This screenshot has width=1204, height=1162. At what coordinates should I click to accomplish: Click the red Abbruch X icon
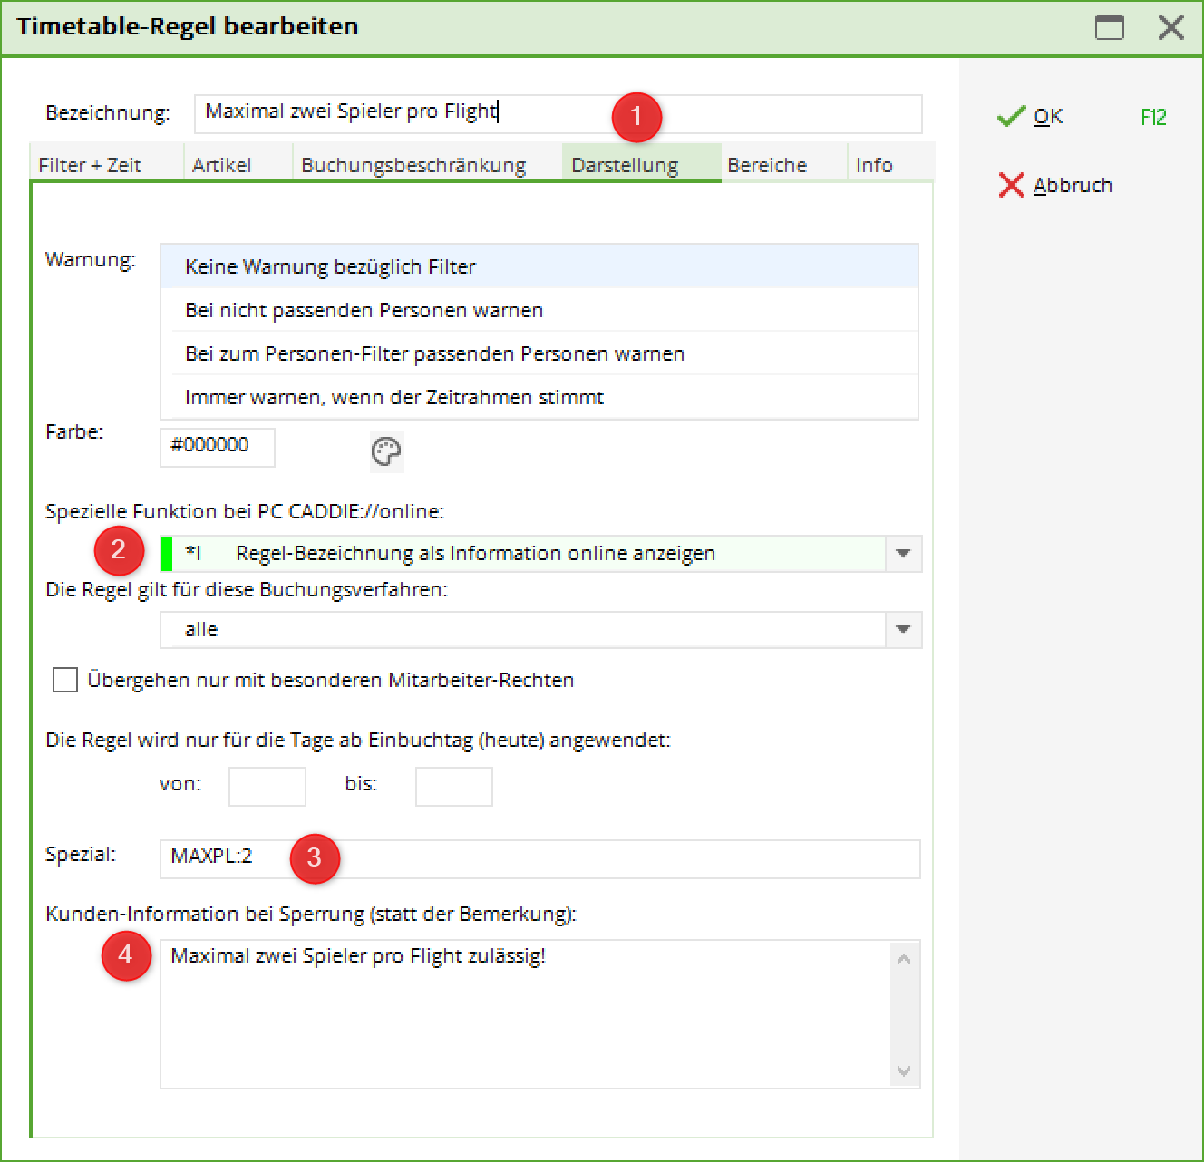point(1010,185)
